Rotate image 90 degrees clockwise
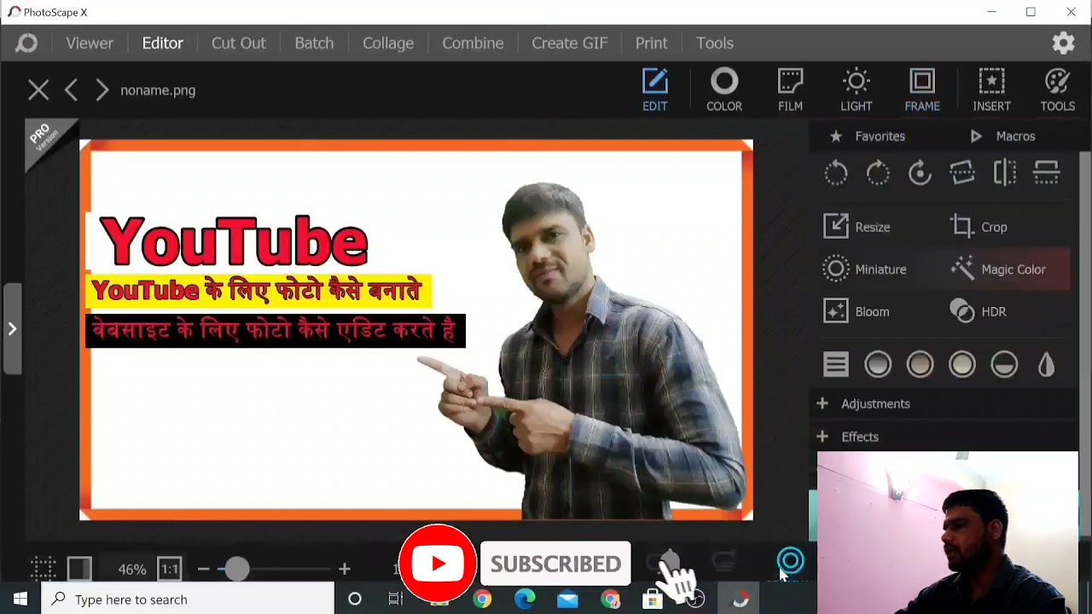The image size is (1092, 614). click(878, 173)
